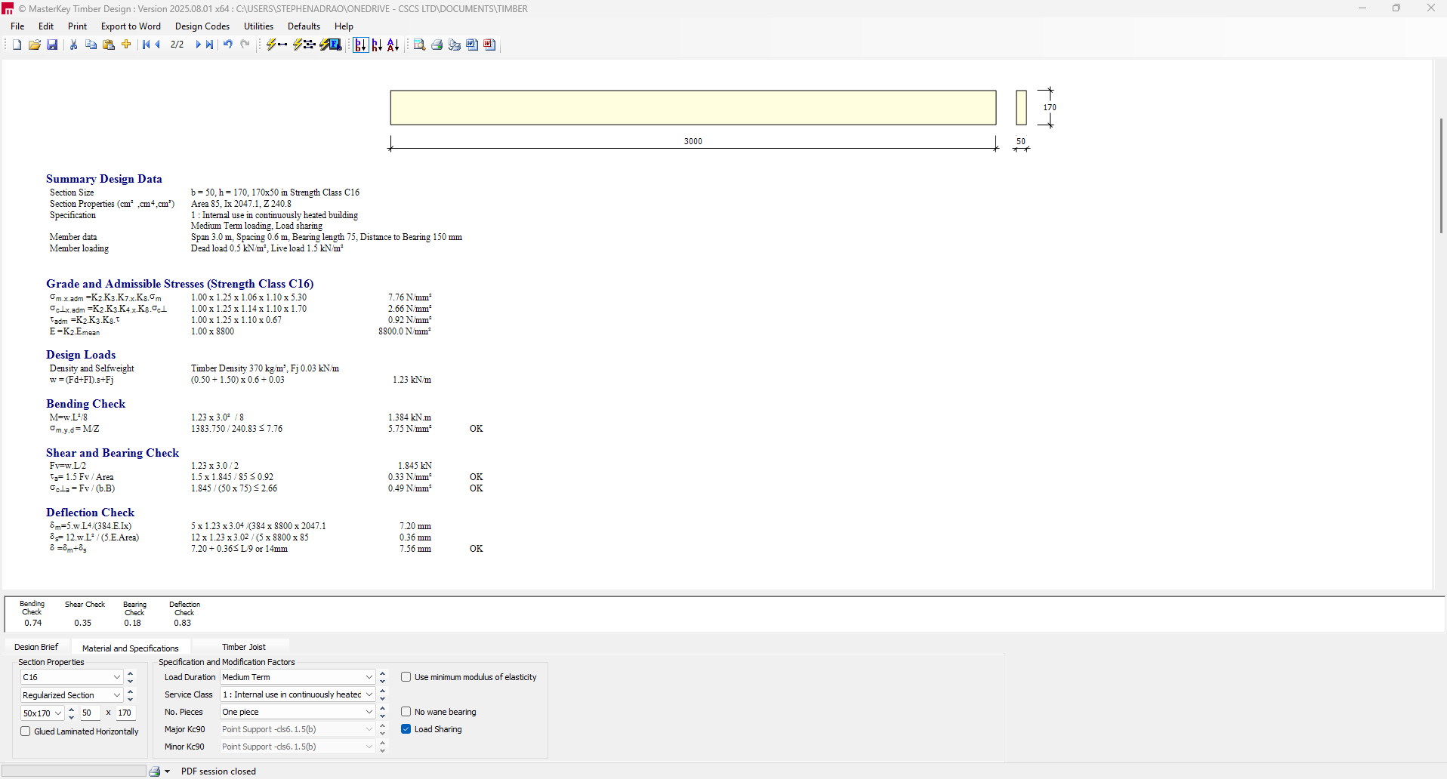This screenshot has height=779, width=1447.
Task: Click the status bar printer icon
Action: coord(155,771)
